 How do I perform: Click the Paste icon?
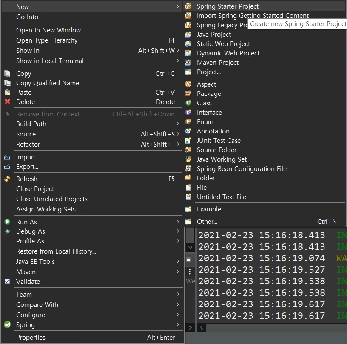(x=7, y=92)
